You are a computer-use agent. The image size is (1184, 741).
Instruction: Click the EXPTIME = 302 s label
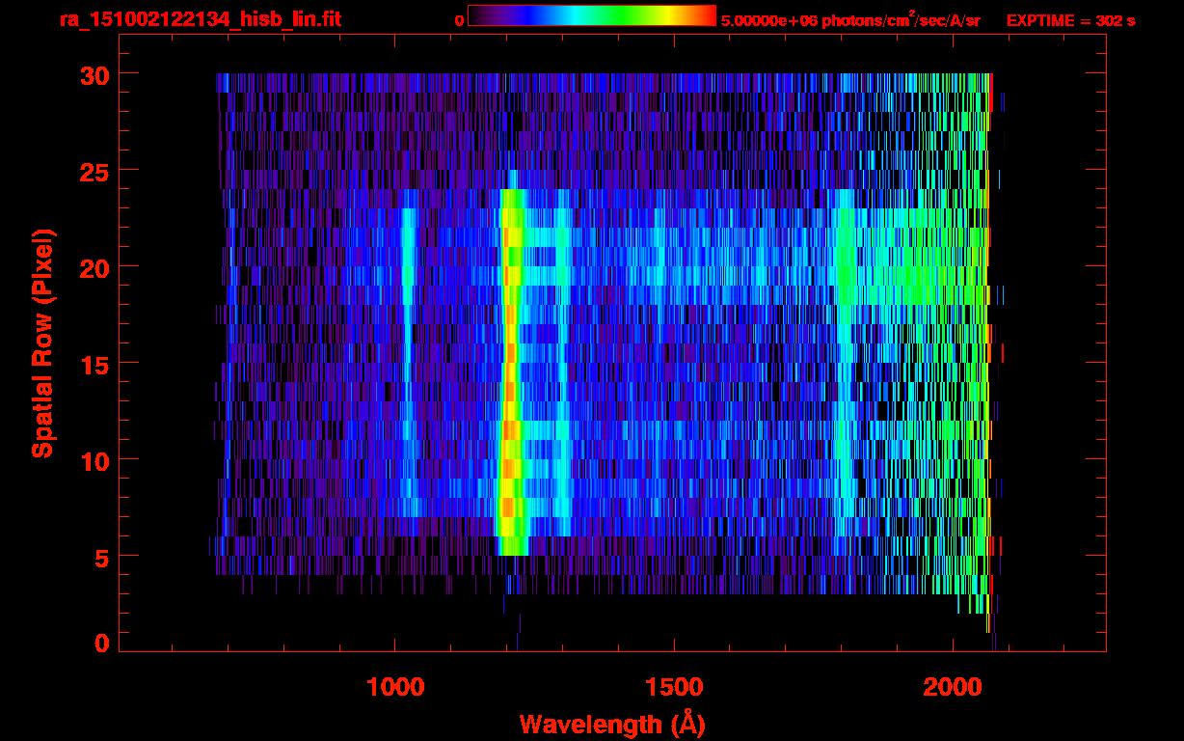click(1070, 20)
